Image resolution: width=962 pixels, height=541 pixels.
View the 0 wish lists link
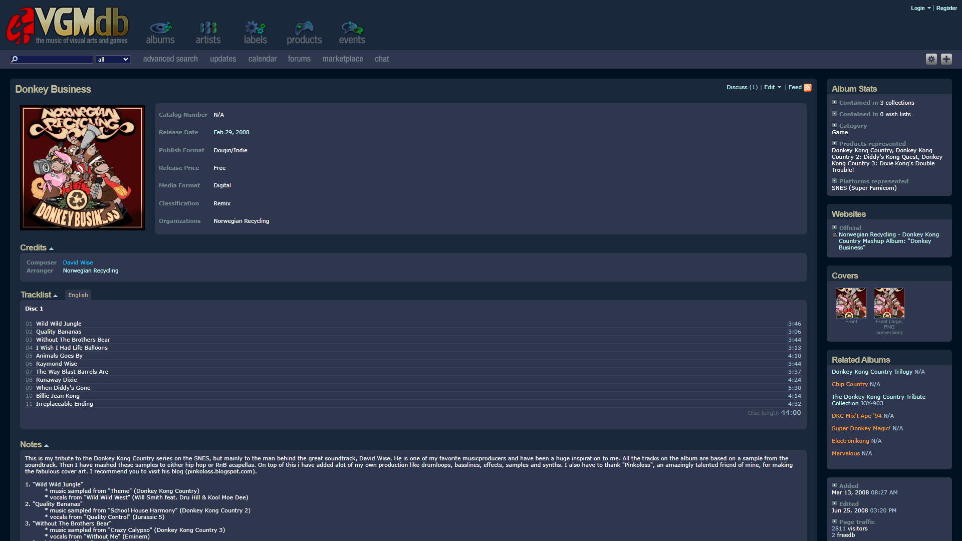coord(895,114)
